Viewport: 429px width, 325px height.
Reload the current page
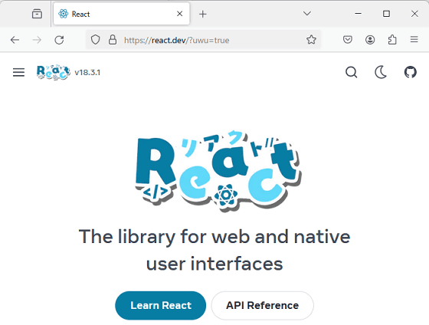[59, 40]
